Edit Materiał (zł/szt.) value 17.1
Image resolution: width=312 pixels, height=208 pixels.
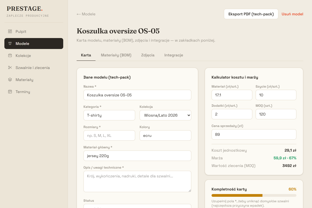[232, 95]
